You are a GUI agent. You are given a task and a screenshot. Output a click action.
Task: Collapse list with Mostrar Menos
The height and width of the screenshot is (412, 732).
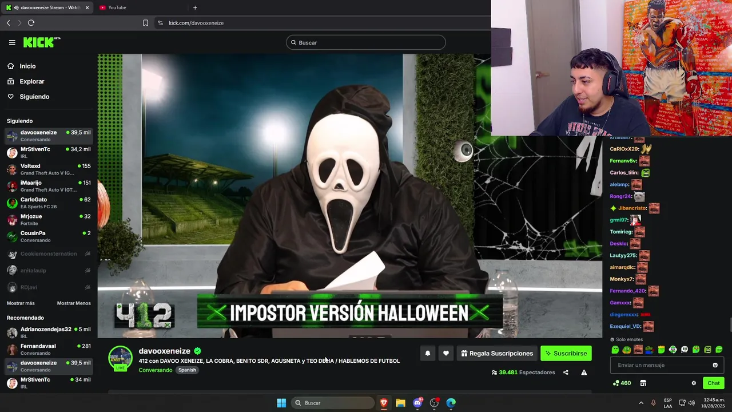click(x=74, y=303)
